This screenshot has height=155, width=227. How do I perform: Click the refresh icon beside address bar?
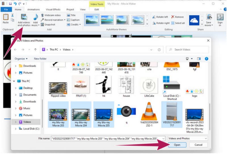pos(159,50)
